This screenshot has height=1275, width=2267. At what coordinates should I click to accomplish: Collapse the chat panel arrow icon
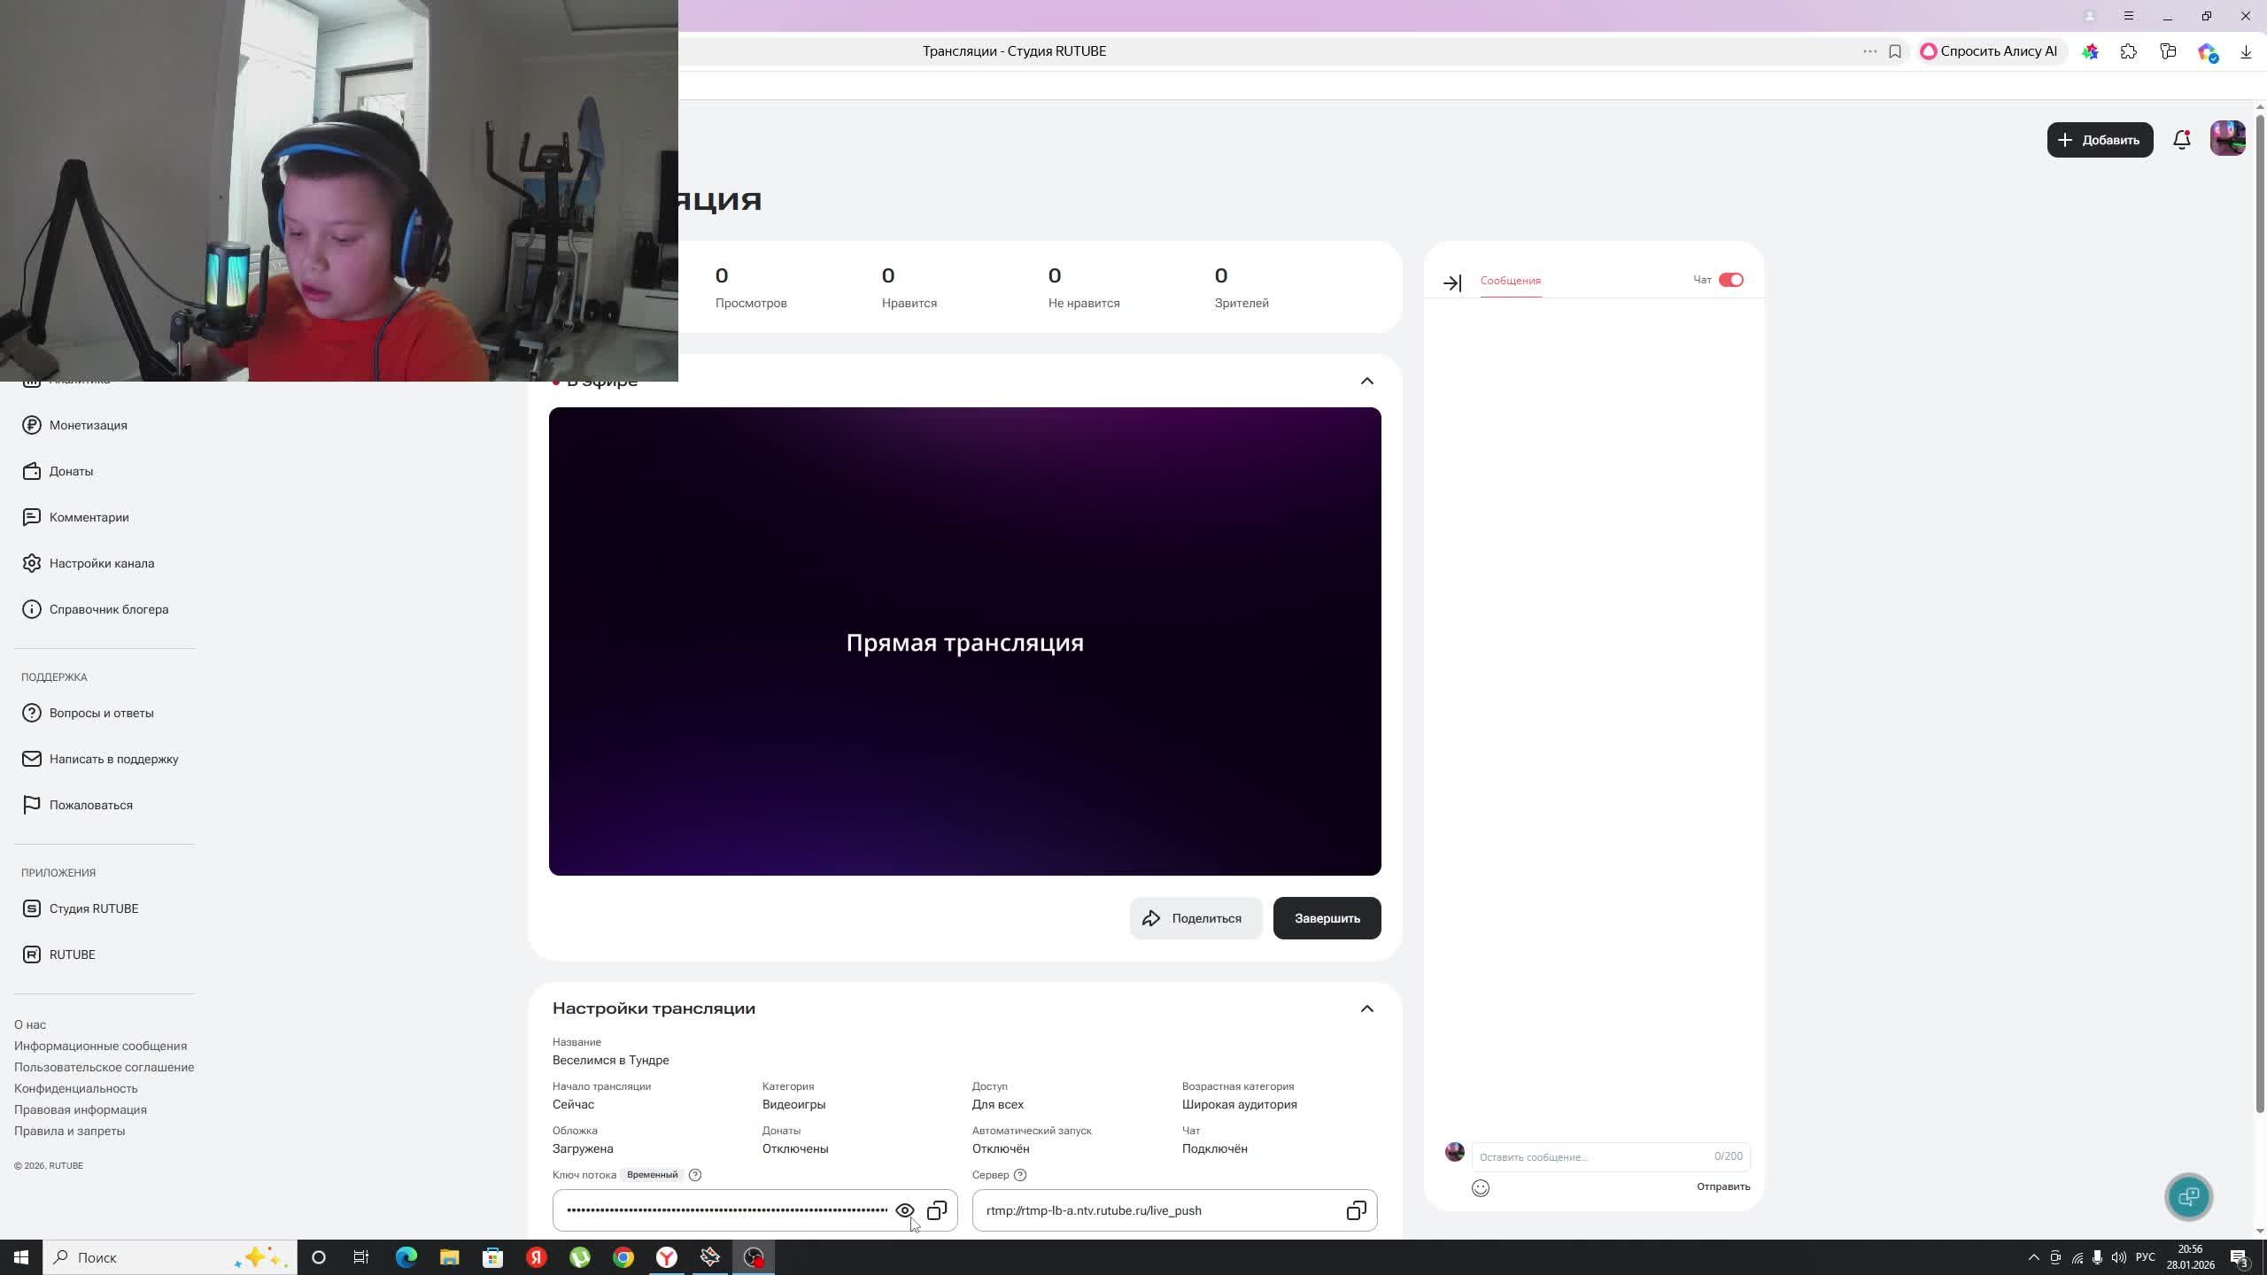(1451, 283)
